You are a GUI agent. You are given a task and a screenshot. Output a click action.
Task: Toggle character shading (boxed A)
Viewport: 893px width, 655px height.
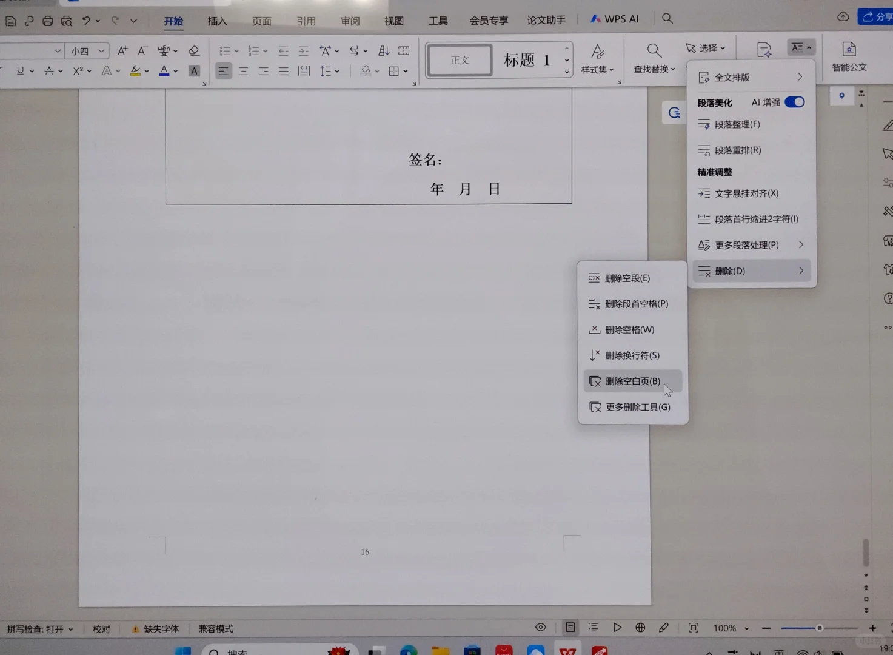pyautogui.click(x=194, y=71)
